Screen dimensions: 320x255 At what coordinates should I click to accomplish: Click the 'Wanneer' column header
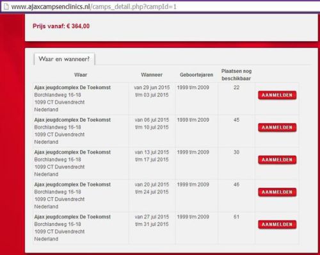(x=152, y=75)
